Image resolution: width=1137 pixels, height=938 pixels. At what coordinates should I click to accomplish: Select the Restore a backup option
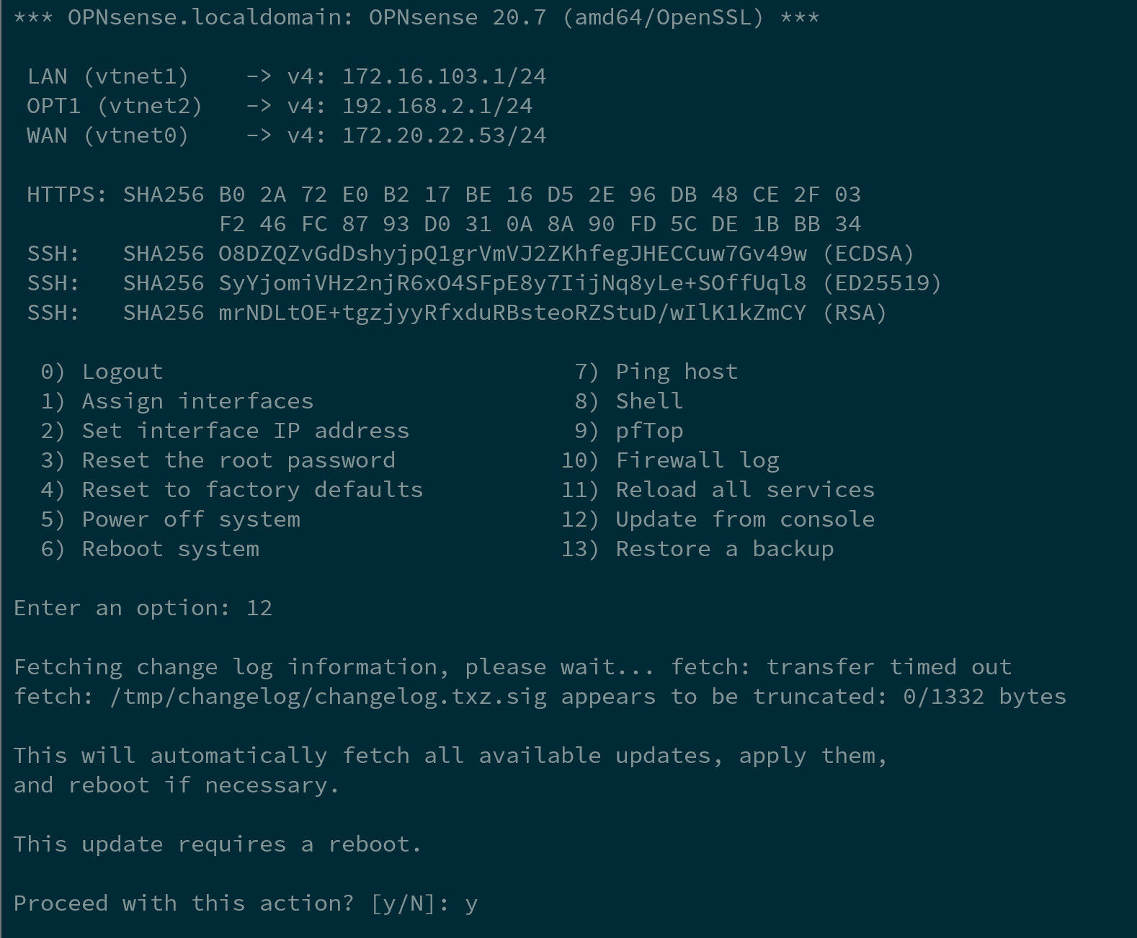point(724,549)
